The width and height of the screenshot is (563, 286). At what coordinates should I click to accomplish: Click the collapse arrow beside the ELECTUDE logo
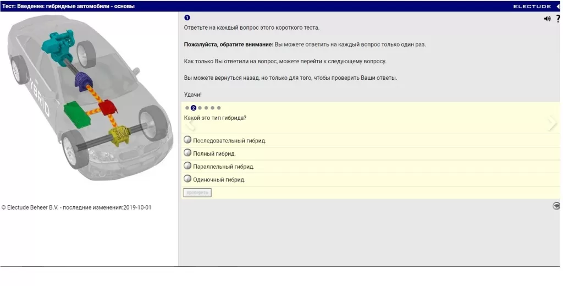point(558,7)
